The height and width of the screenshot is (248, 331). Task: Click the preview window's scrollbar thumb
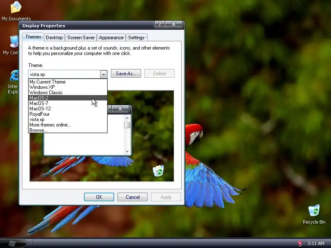(x=127, y=125)
